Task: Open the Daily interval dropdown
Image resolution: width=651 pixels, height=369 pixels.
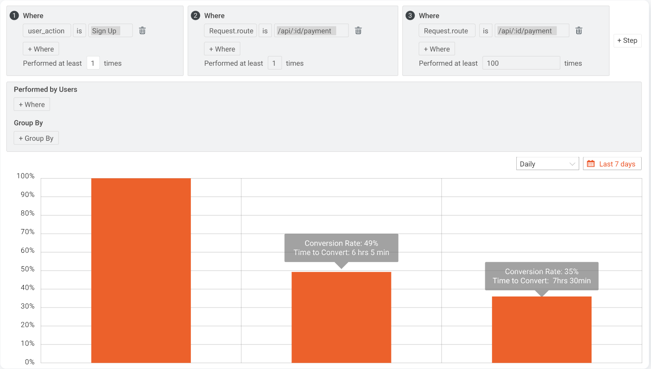Action: click(547, 163)
